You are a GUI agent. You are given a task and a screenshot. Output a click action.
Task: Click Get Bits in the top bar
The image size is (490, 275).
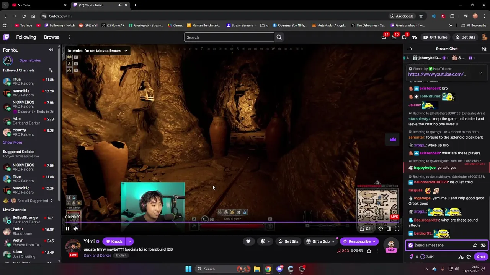pyautogui.click(x=465, y=37)
